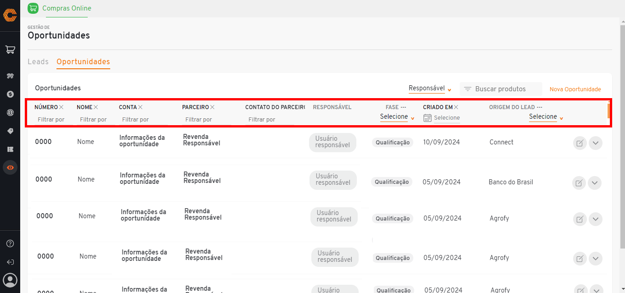Open the FASE Selecione dropdown
Viewport: 625px width, 293px height.
(397, 117)
